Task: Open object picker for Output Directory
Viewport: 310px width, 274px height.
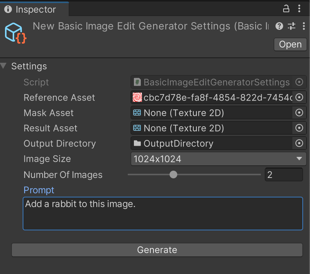Action: (299, 144)
